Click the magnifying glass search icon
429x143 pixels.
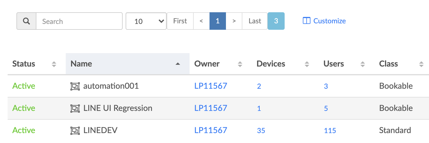(26, 21)
